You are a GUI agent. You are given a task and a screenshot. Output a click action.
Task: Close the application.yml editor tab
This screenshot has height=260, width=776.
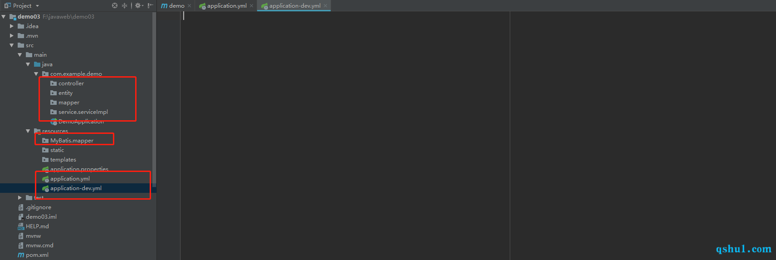[251, 6]
